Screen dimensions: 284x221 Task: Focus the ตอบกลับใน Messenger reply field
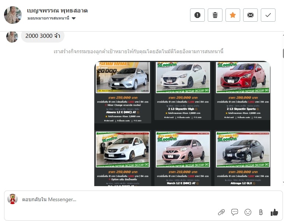pyautogui.click(x=143, y=199)
